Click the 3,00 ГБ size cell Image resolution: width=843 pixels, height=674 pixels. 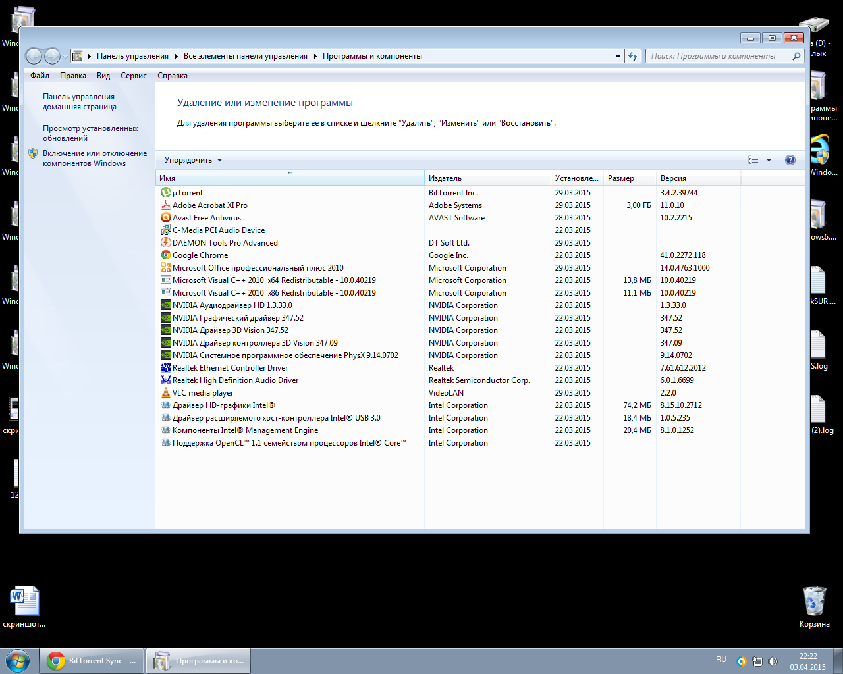coord(639,205)
